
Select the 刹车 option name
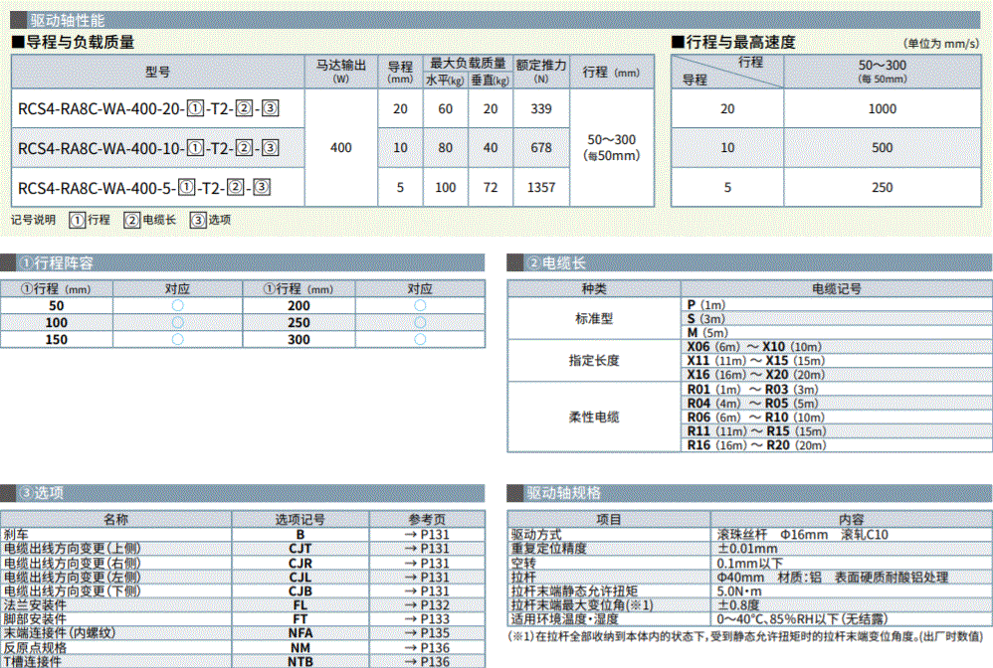(16, 535)
